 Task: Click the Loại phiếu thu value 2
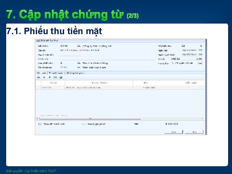61,63
